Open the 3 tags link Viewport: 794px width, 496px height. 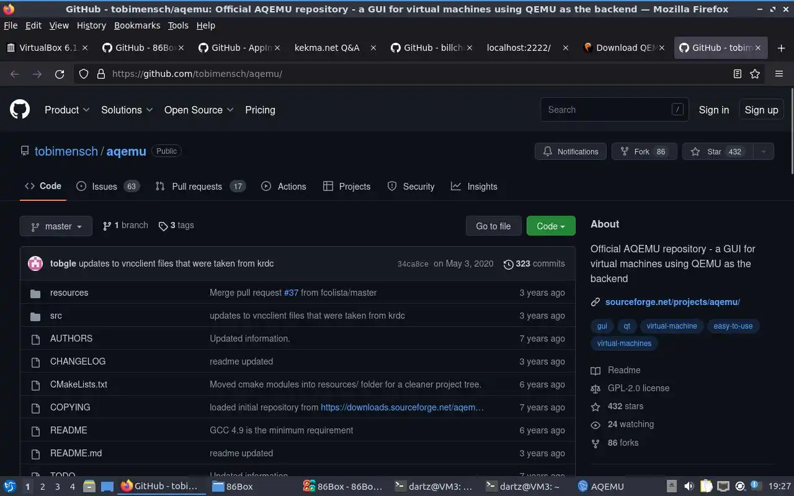tap(176, 226)
